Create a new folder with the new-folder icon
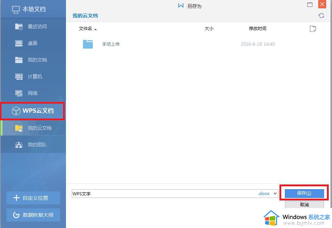 313,29
